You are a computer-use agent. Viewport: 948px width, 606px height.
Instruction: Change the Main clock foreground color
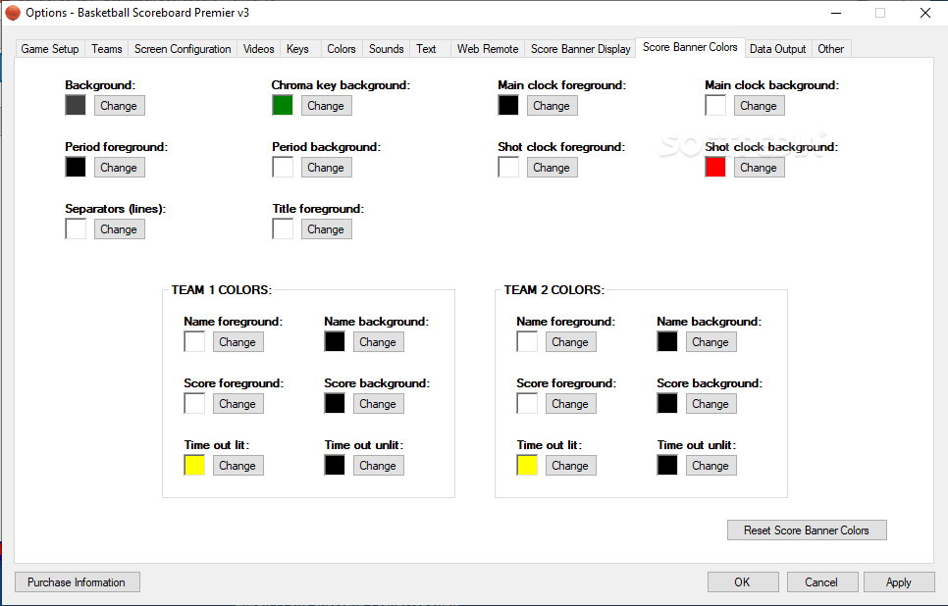(x=552, y=106)
